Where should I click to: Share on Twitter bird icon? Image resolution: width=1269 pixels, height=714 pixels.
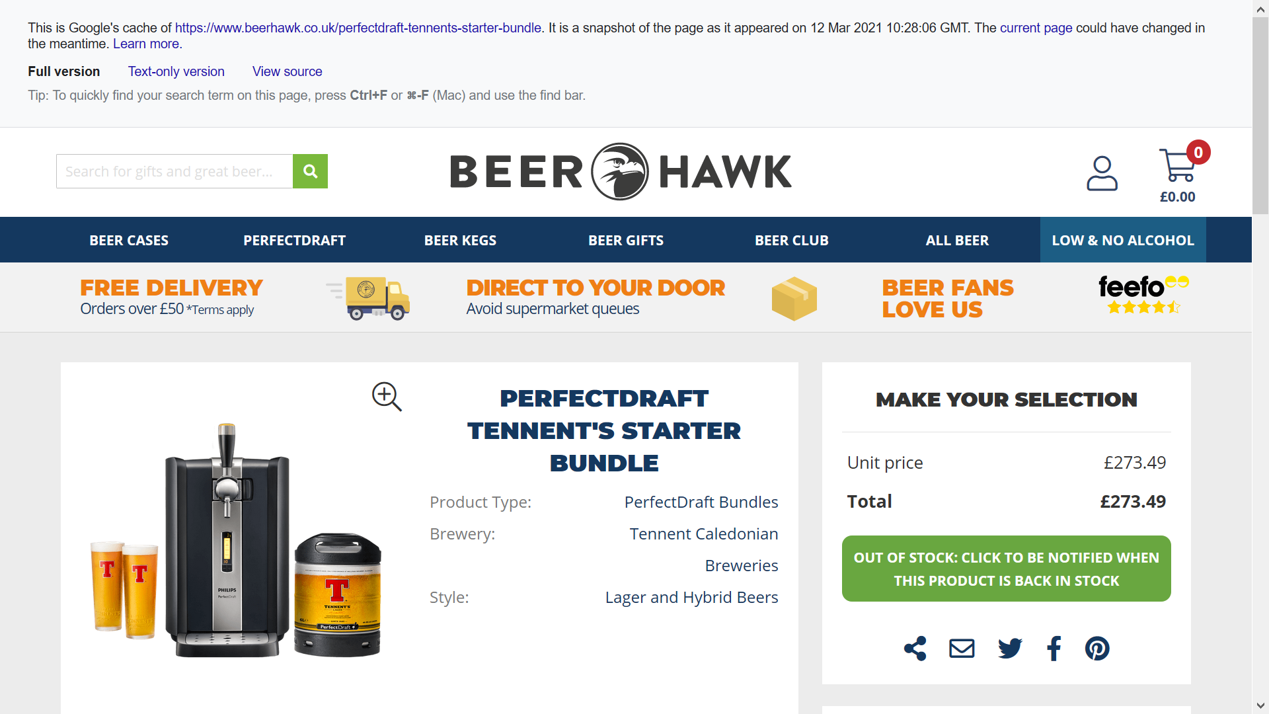coord(1010,648)
